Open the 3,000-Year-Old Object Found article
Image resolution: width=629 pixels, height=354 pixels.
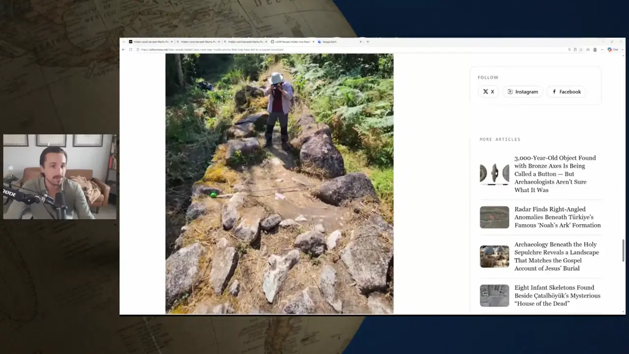coord(555,174)
